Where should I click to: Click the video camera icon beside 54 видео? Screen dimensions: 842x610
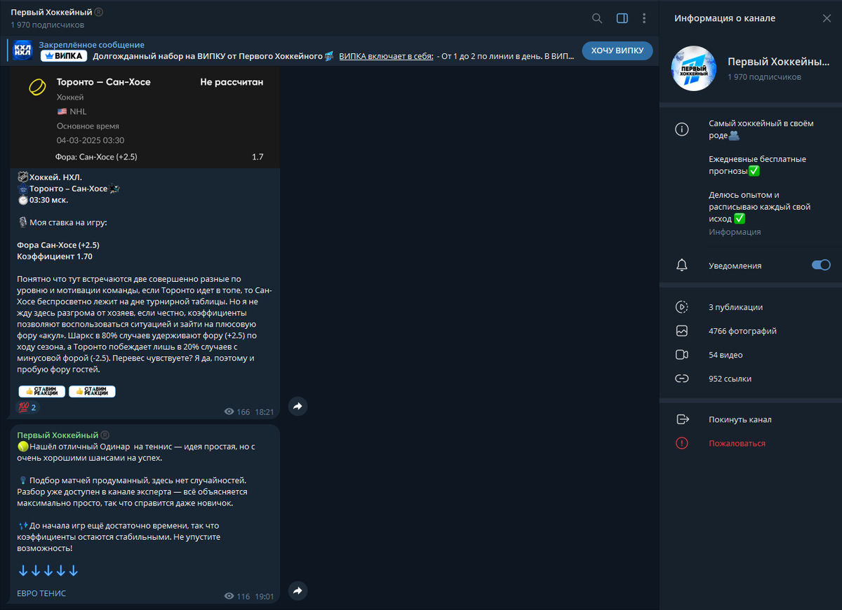point(681,355)
